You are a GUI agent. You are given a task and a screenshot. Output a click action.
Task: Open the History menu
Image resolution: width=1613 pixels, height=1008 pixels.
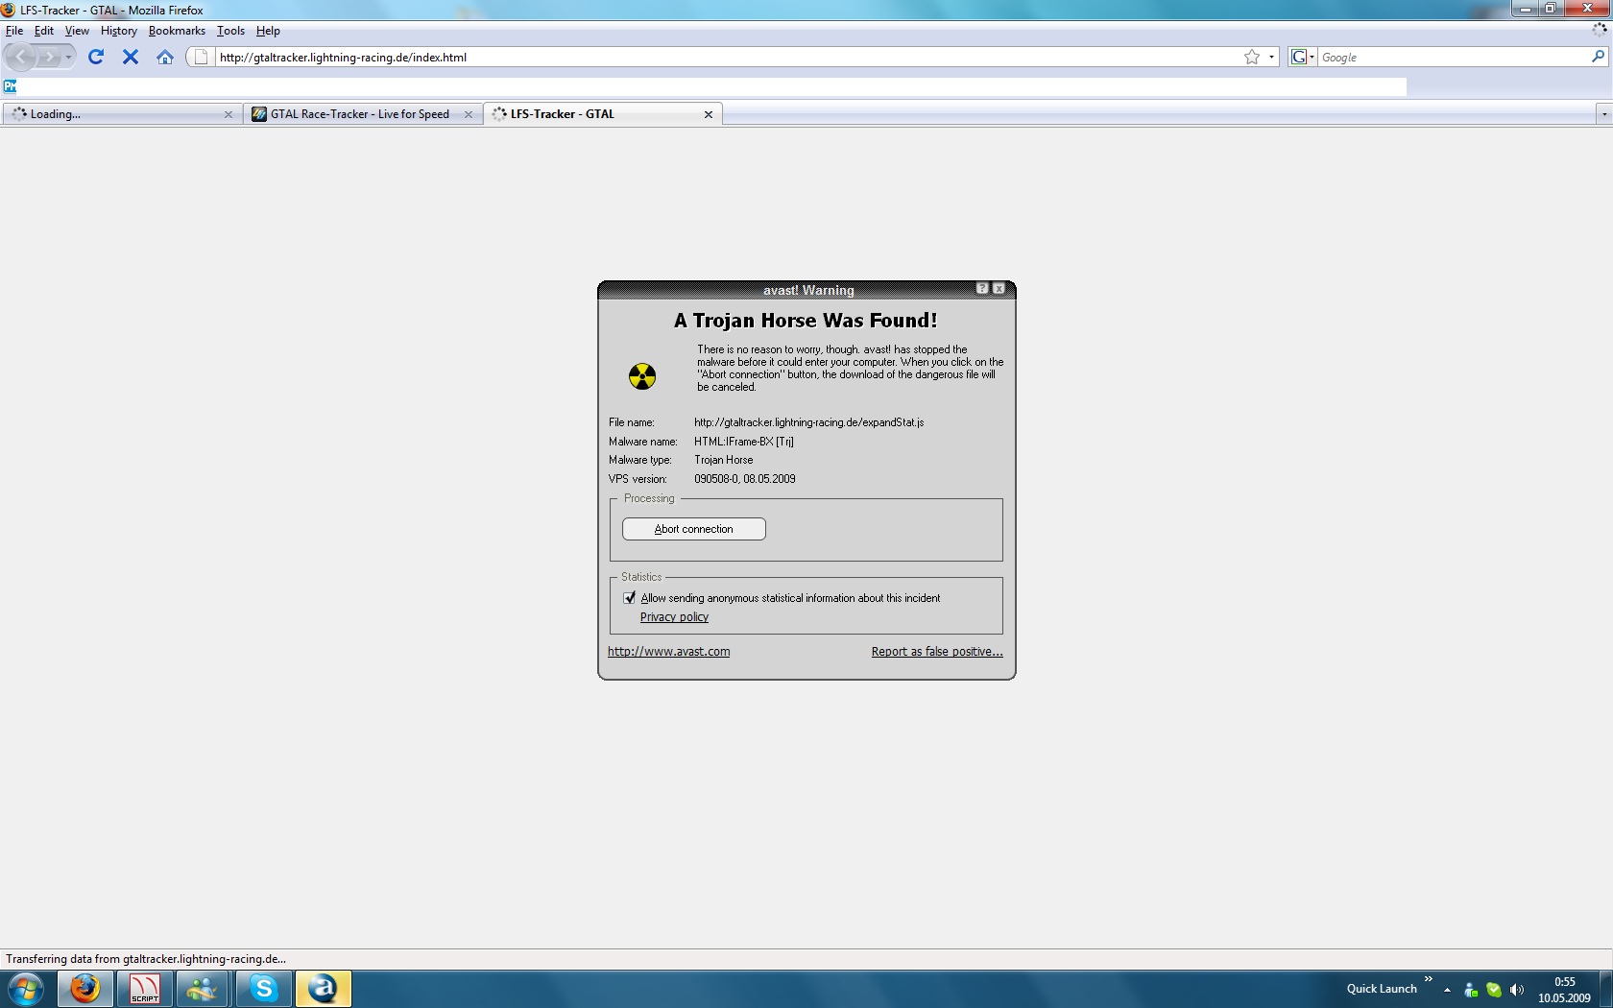[x=119, y=31]
